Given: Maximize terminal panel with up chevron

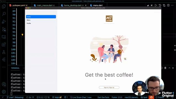Looking at the screenshot, I should pyautogui.click(x=169, y=68).
